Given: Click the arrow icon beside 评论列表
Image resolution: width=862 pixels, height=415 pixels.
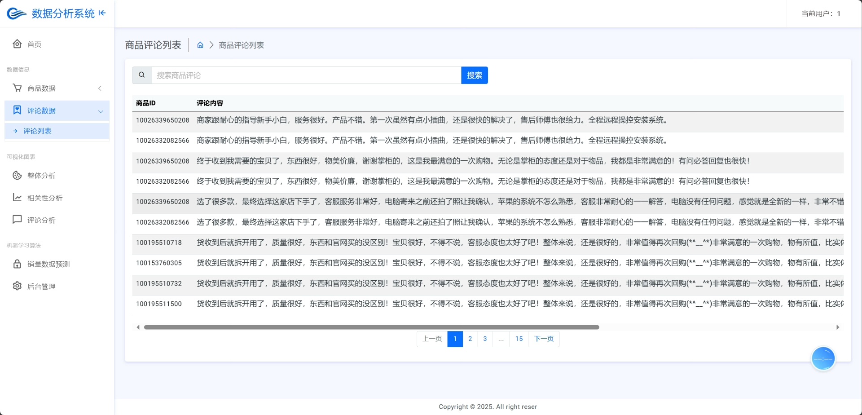Looking at the screenshot, I should pos(16,131).
